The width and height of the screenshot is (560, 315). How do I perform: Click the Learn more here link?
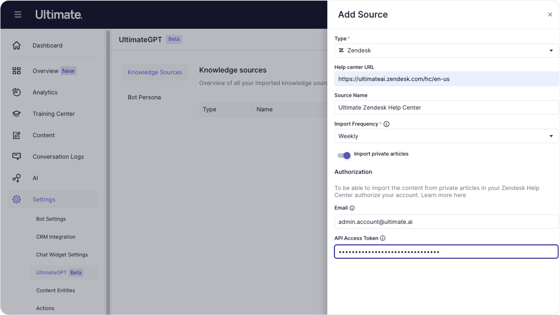point(443,195)
